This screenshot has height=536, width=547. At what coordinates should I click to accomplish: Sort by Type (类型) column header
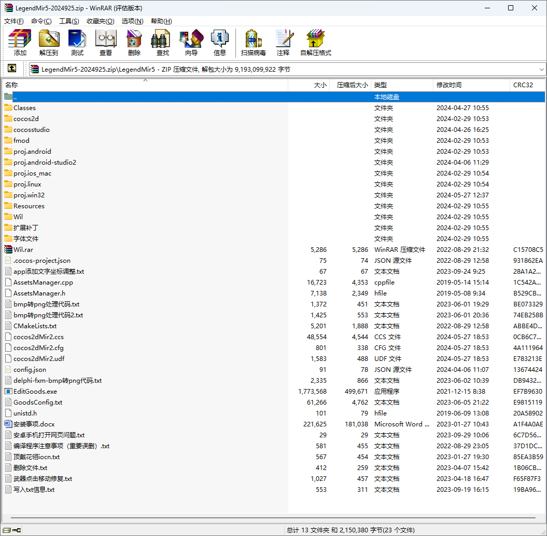(x=402, y=85)
